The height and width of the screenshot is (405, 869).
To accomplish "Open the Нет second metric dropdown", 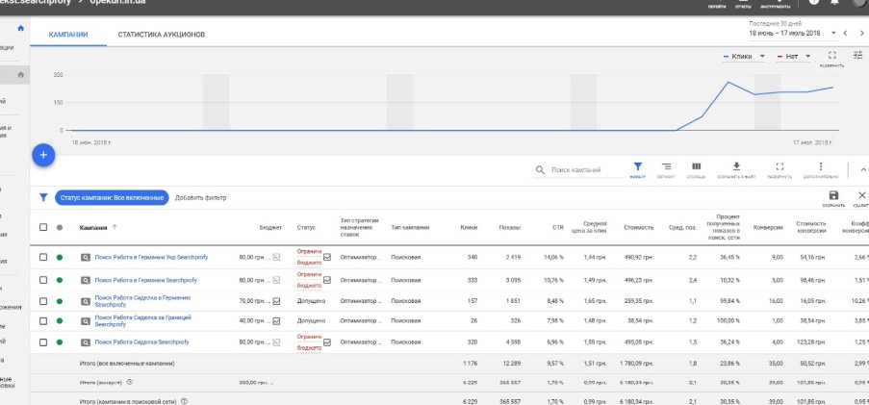I will [793, 57].
